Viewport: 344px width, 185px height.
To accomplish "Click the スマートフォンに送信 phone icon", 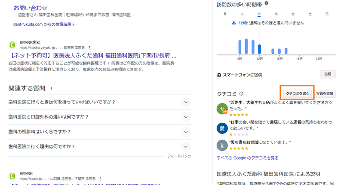I will point(219,75).
